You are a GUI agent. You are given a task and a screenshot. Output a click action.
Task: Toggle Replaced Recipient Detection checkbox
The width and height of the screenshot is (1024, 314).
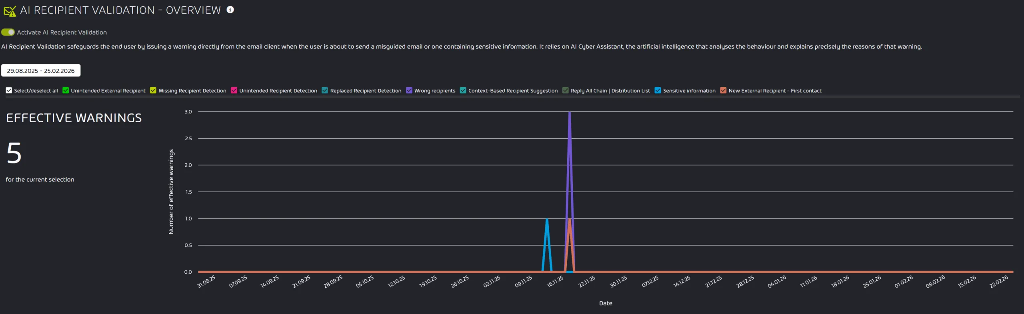[x=325, y=91]
